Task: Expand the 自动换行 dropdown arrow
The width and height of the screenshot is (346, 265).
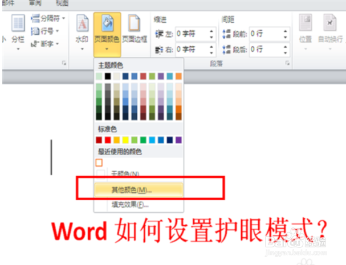Action: point(330,49)
